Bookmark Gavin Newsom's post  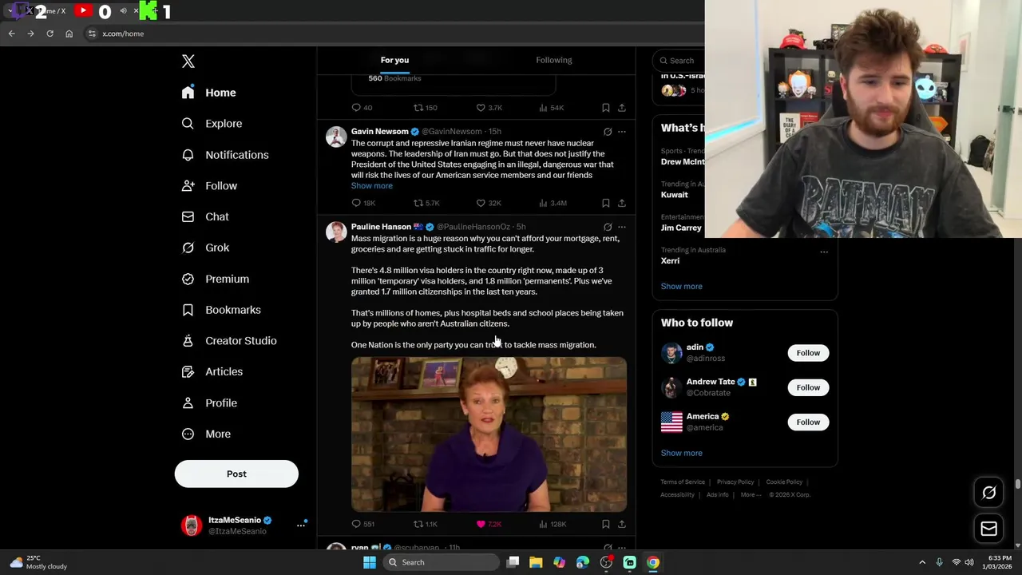[x=606, y=203]
